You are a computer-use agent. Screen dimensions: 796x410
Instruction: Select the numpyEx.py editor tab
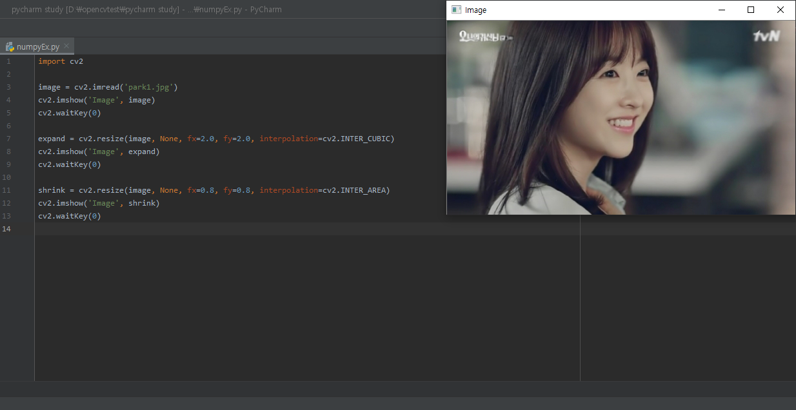(37, 46)
